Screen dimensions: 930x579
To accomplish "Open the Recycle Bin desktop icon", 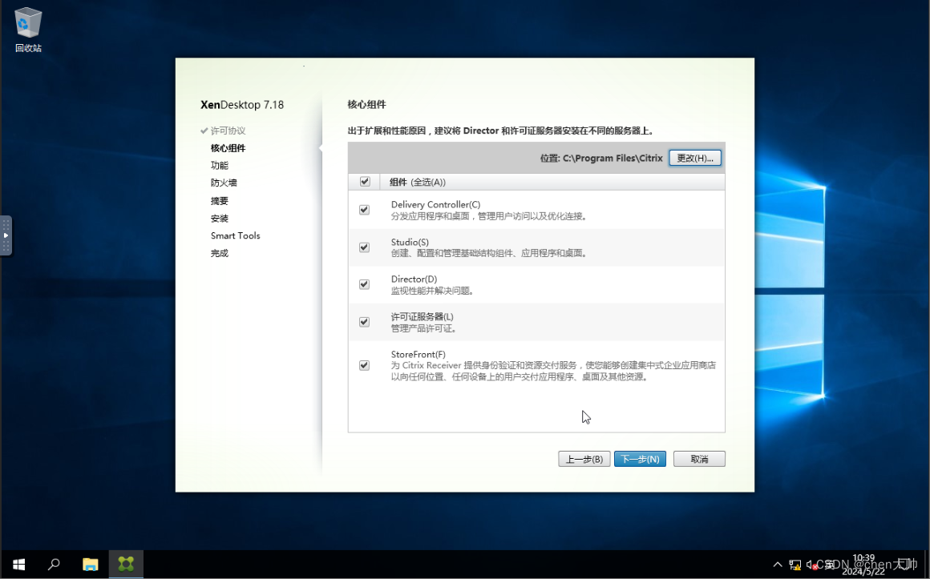I will point(28,30).
